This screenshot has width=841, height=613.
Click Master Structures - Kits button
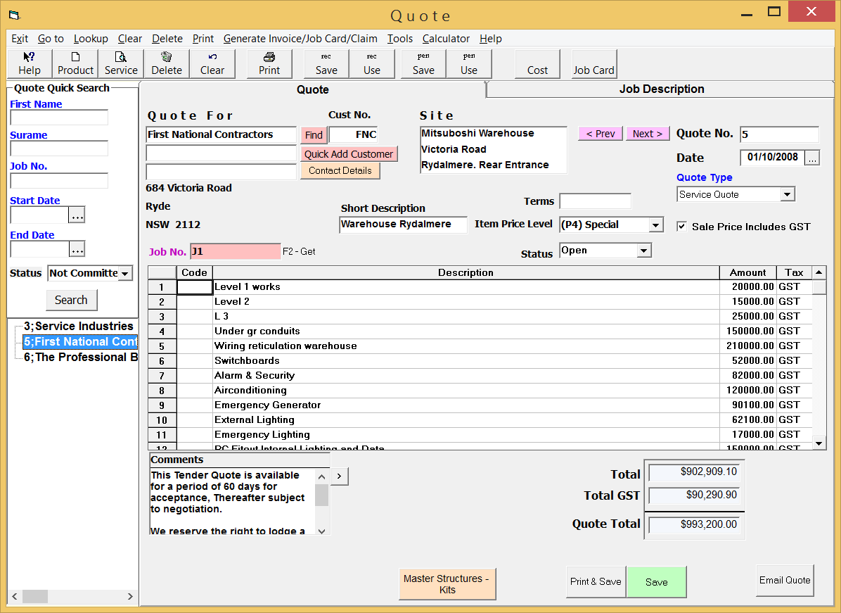(447, 584)
